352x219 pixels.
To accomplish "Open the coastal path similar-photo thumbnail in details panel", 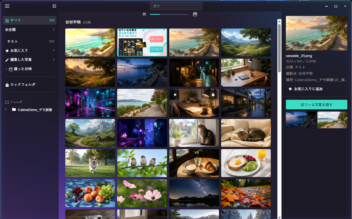I will (332, 120).
